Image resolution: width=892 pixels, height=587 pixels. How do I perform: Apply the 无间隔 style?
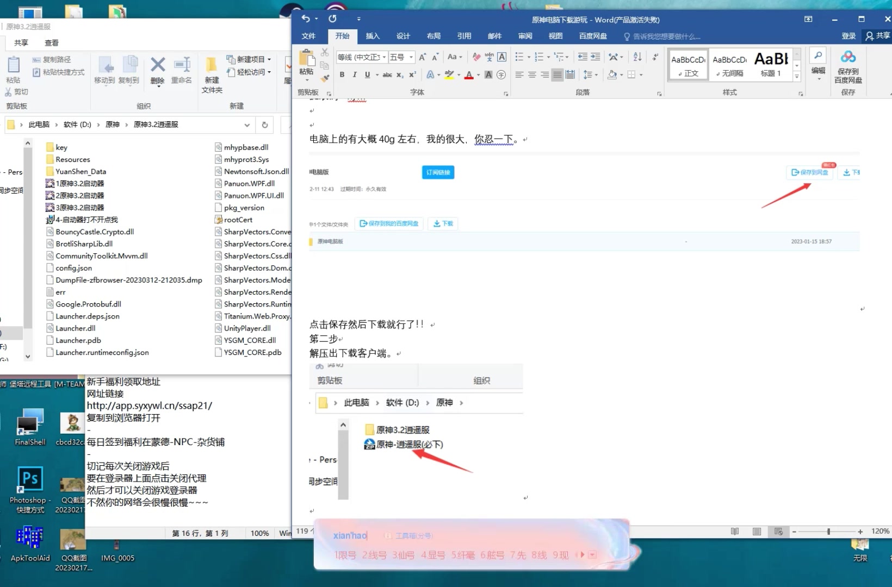(730, 64)
